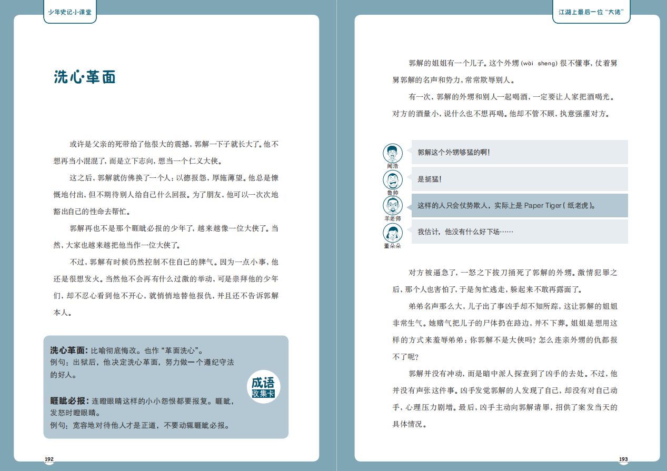The image size is (667, 471).
Task: Click the avatar of 董朵朵
Action: pyautogui.click(x=392, y=233)
